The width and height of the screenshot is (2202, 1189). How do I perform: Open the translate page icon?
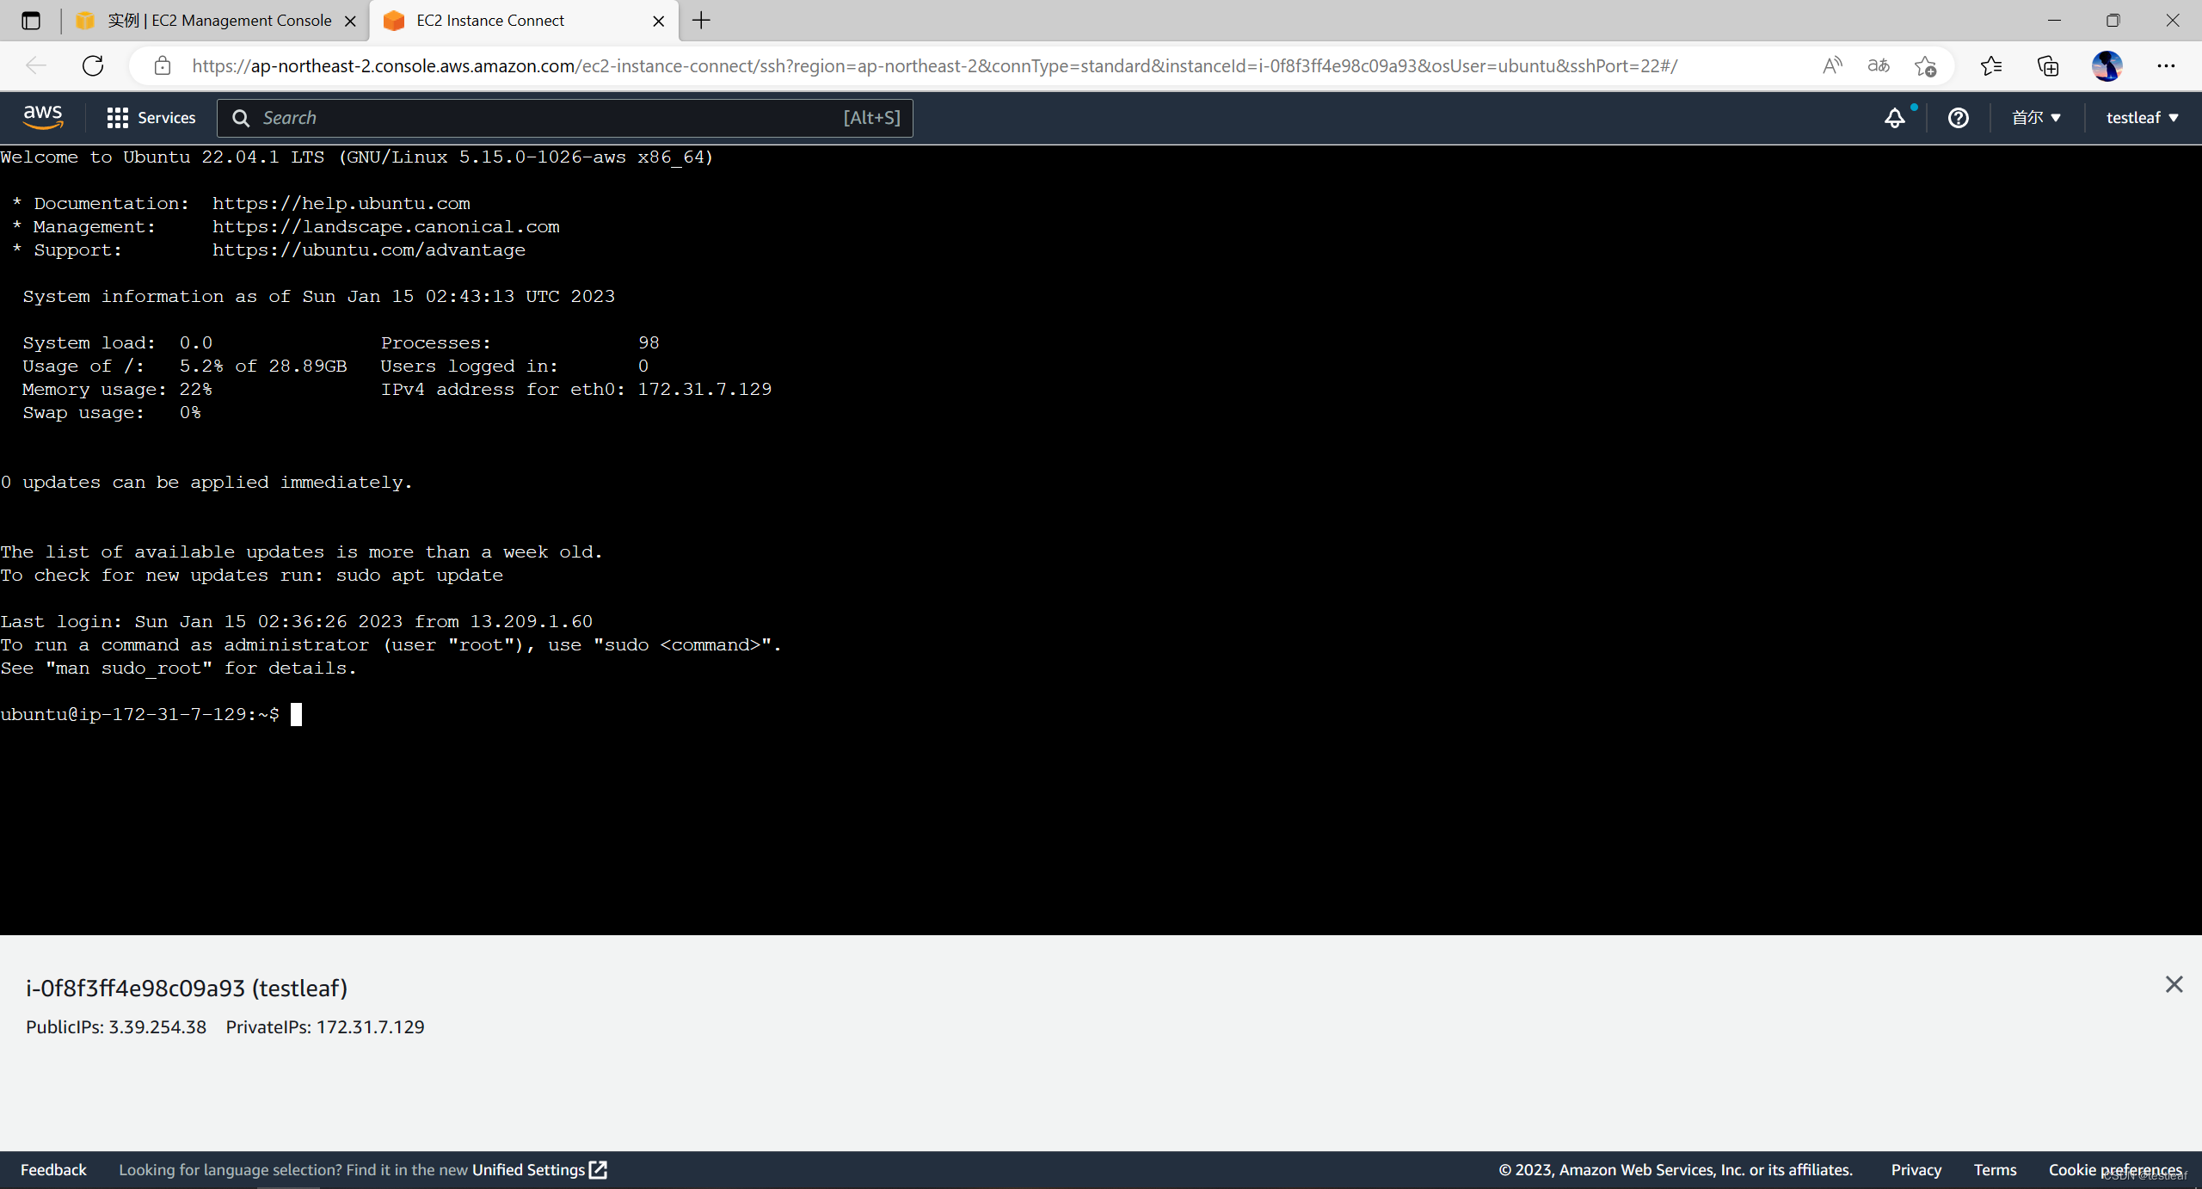tap(1879, 66)
